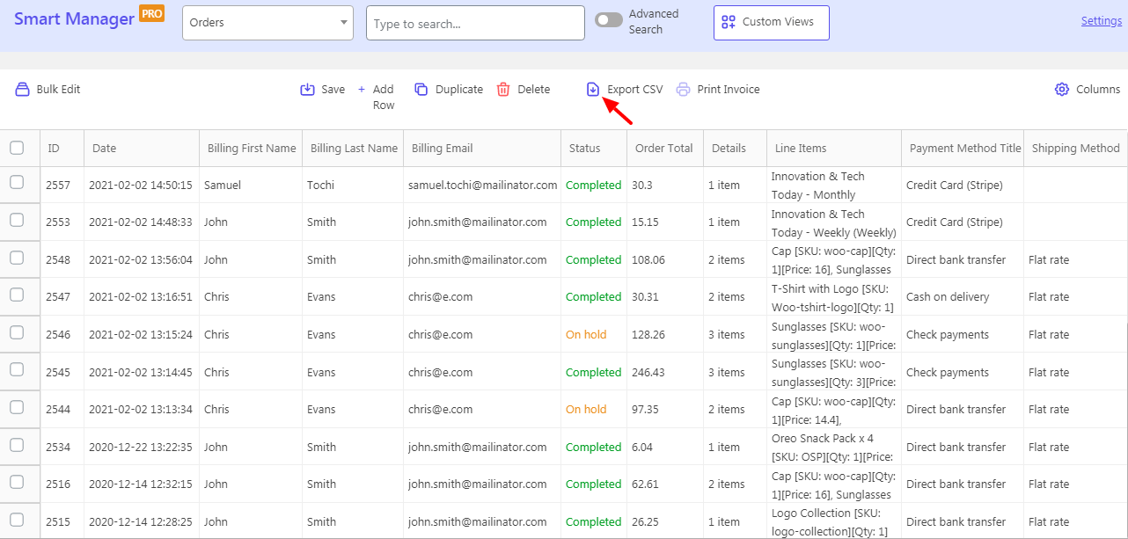Tick the checkbox for order 2534
Image resolution: width=1128 pixels, height=539 pixels.
point(17,445)
